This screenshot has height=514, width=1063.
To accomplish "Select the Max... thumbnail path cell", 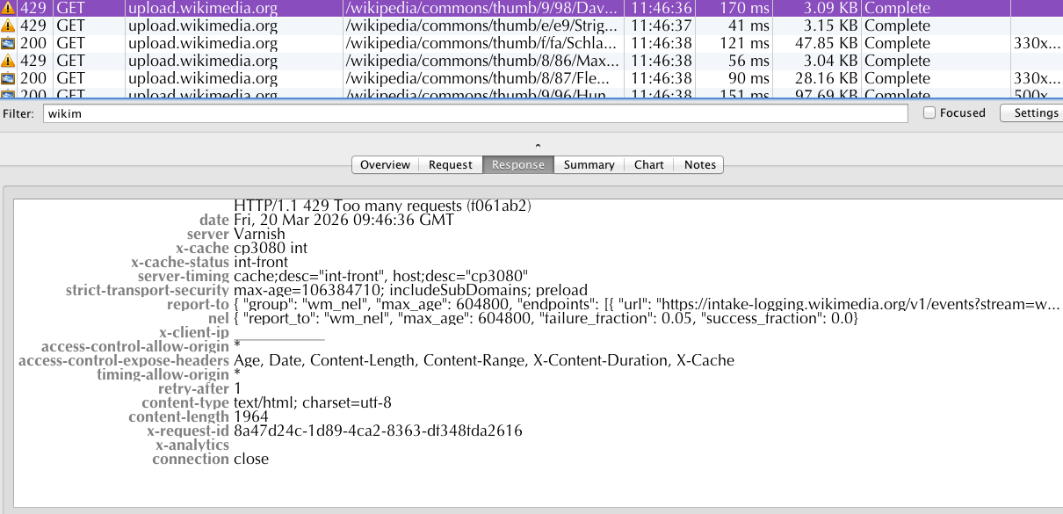I will click(481, 61).
